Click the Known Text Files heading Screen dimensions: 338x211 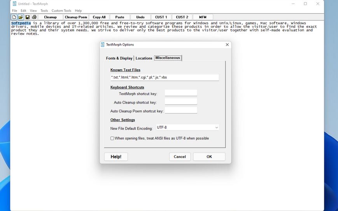pos(125,70)
